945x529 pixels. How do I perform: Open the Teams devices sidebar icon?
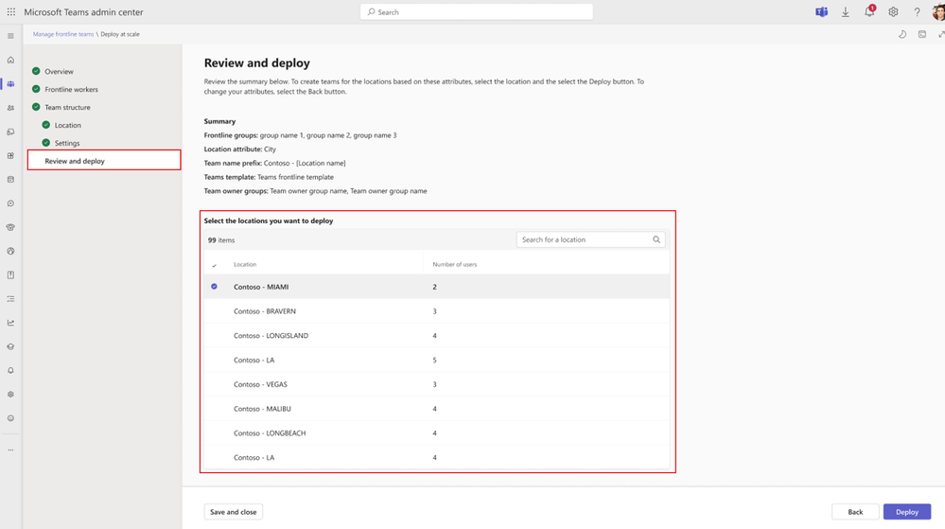(x=10, y=132)
